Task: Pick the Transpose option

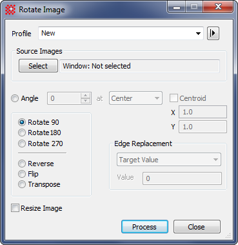Action: [x=22, y=184]
